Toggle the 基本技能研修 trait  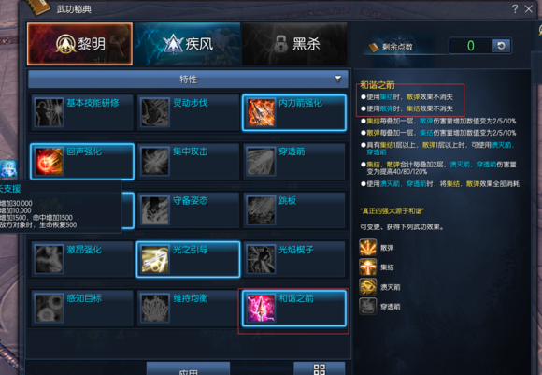(x=82, y=113)
